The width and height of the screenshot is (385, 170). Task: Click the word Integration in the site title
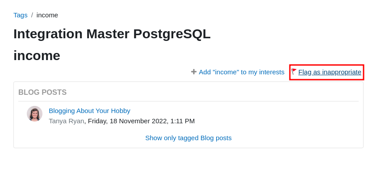click(x=48, y=34)
